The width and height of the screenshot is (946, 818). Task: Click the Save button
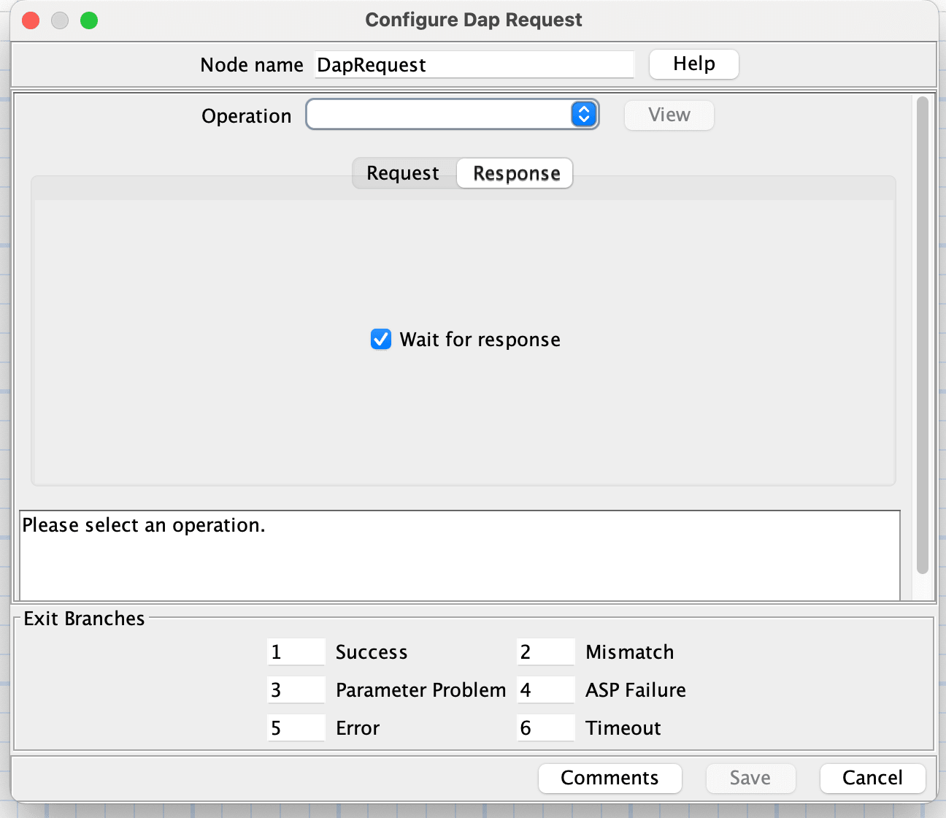point(750,778)
